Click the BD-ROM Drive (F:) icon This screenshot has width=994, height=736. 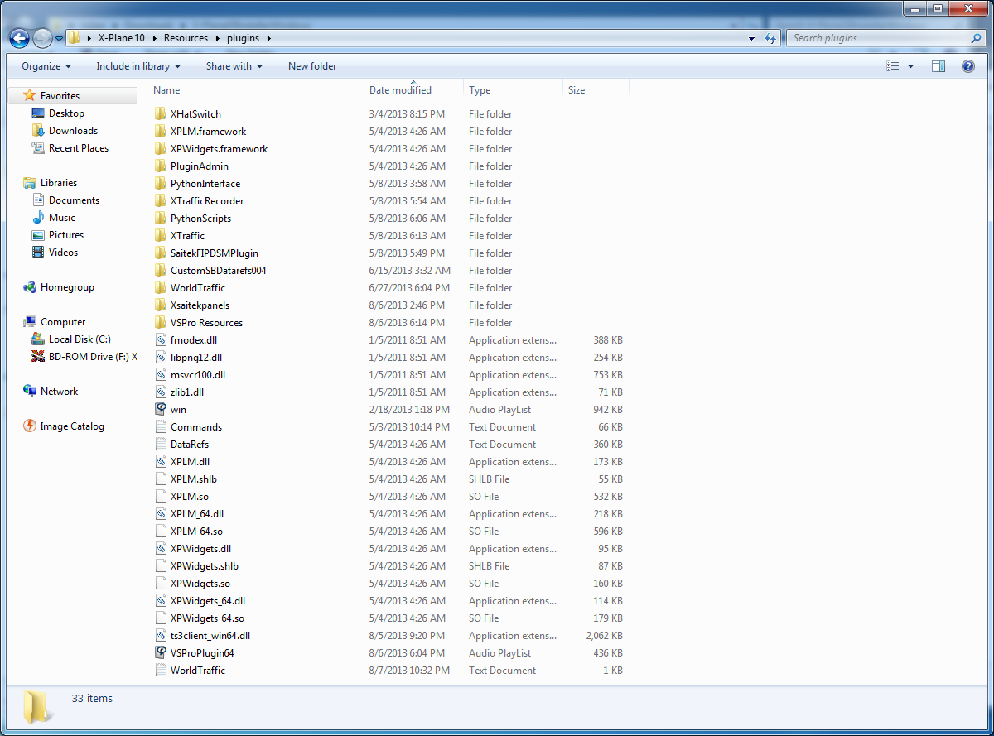click(x=38, y=357)
